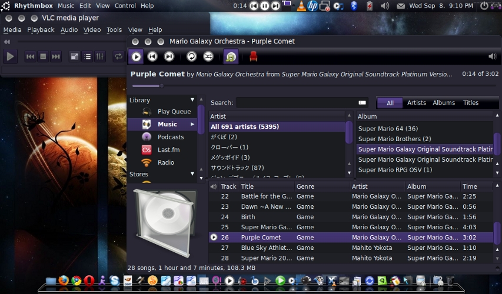The height and width of the screenshot is (294, 502).
Task: Click VLC slower rewind arrows icon
Action: click(x=6, y=42)
